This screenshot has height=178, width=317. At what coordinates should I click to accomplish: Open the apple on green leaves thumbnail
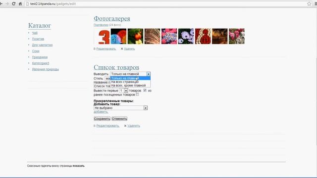point(135,36)
